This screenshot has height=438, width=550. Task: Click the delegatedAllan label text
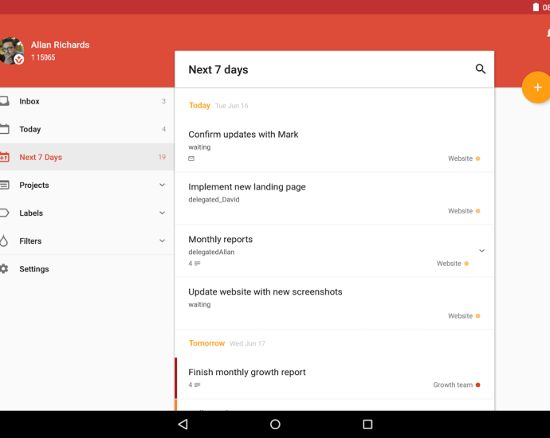211,252
